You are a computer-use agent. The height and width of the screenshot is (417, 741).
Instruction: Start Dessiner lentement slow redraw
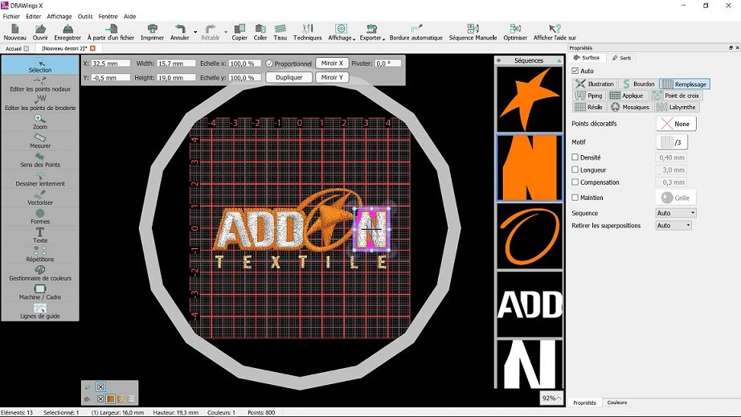point(40,178)
